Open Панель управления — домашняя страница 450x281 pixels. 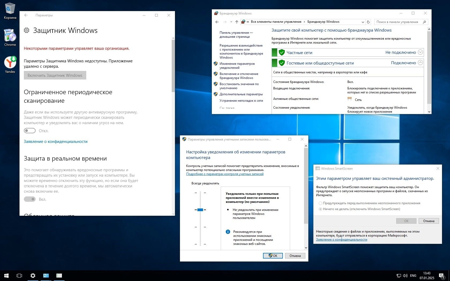236,35
